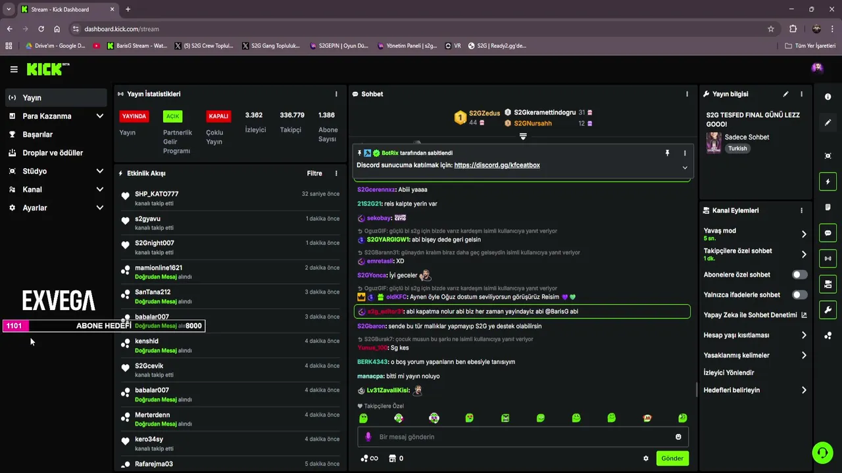Select mamionline1621 direct message event
Viewport: 842px width, 473px height.
click(x=230, y=272)
